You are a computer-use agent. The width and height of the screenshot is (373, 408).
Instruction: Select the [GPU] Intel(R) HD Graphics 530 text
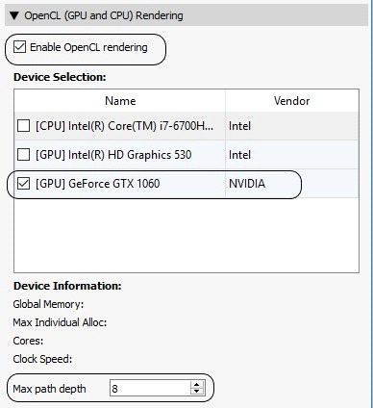pyautogui.click(x=113, y=155)
